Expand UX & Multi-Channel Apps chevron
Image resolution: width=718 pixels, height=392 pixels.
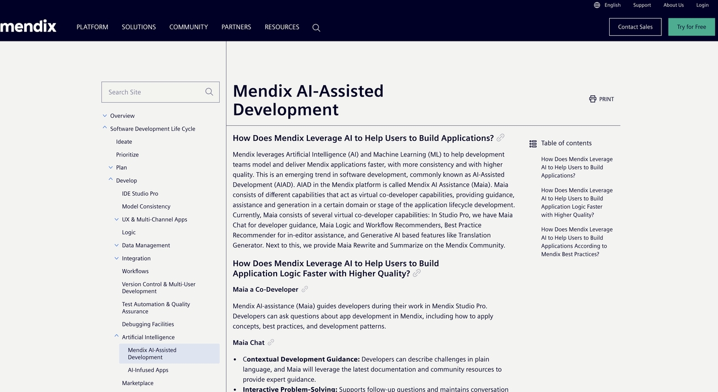pos(117,219)
